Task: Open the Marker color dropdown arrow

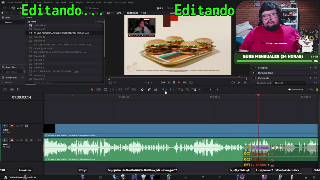Action: pos(173,89)
